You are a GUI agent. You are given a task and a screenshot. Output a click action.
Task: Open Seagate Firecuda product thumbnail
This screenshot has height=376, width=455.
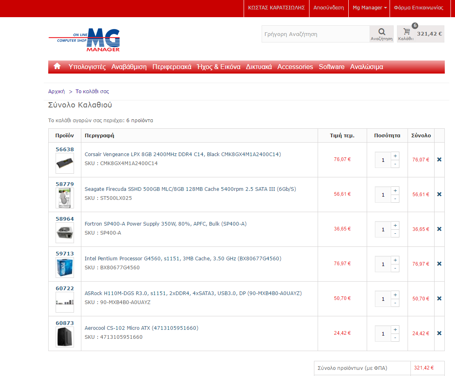coord(65,198)
